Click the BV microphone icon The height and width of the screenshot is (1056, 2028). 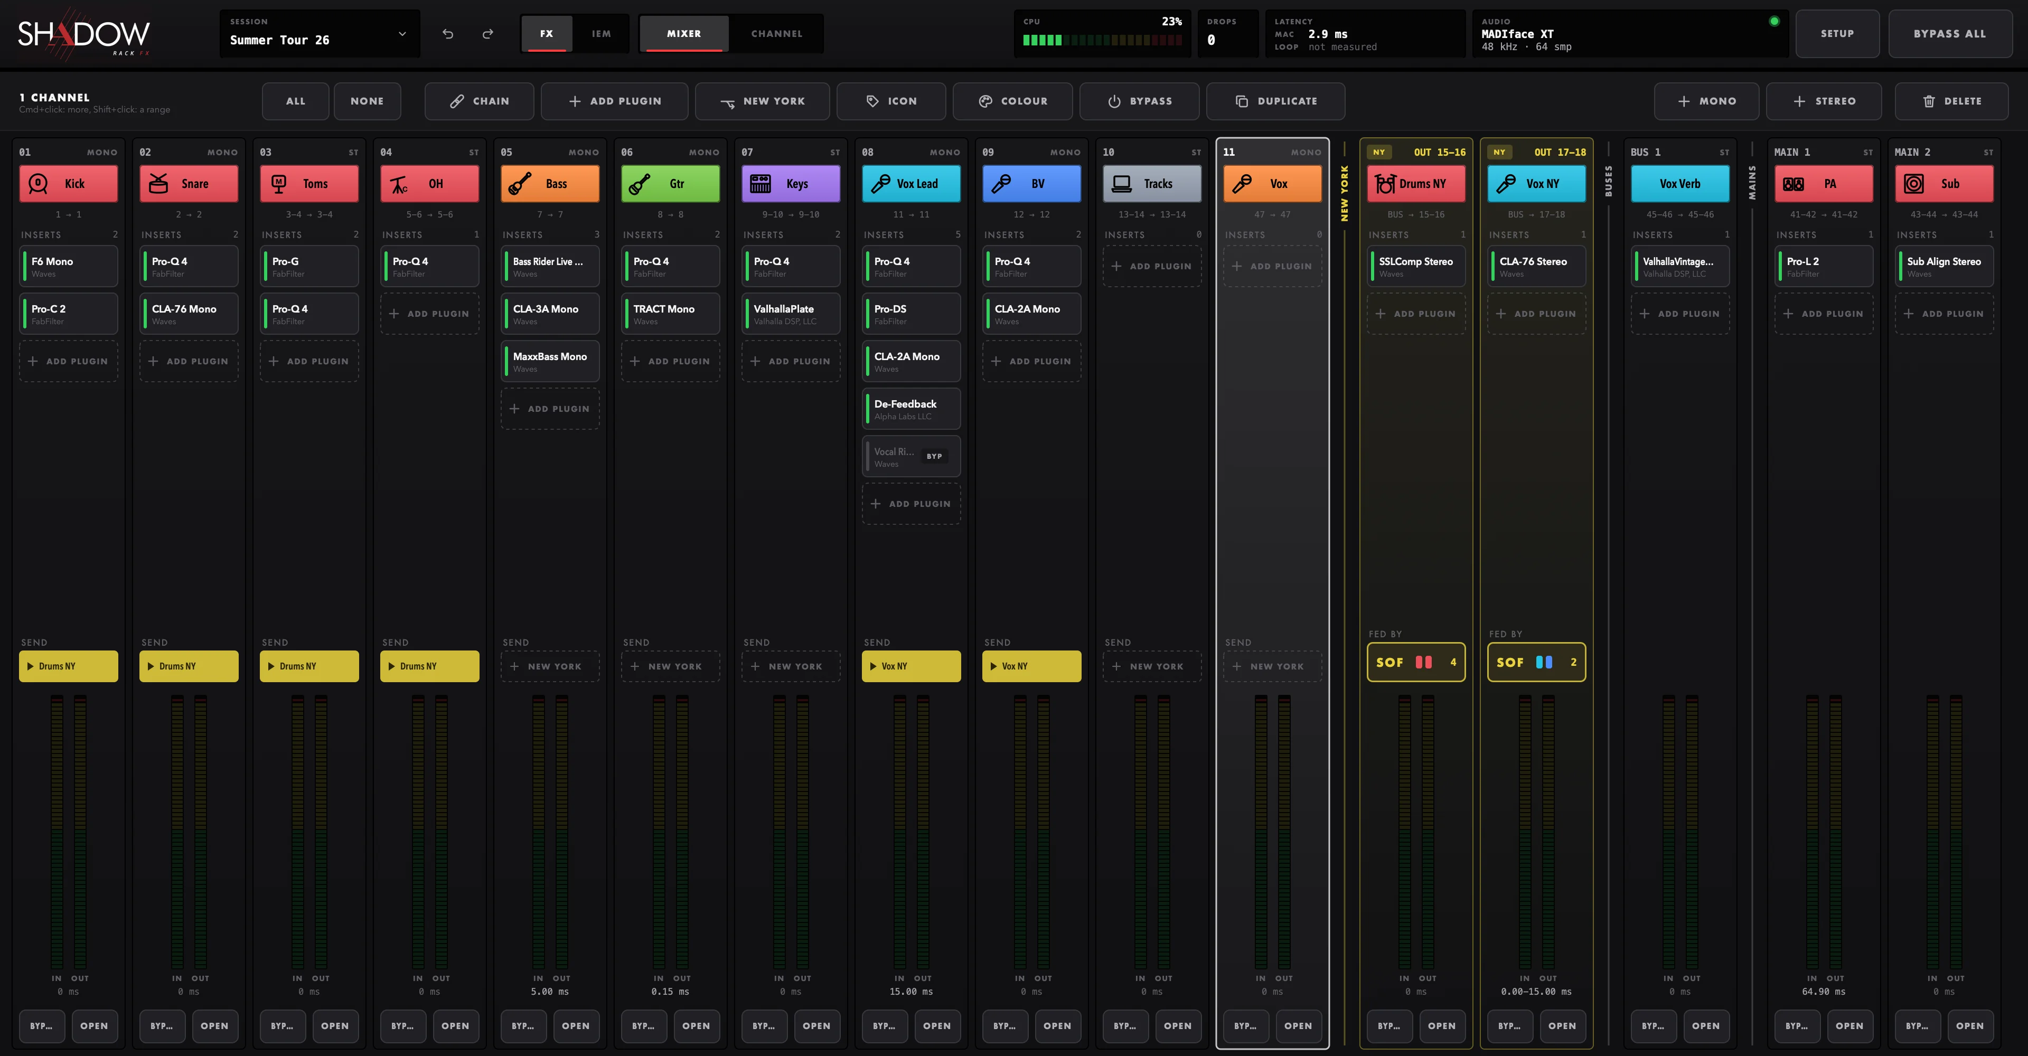[x=1001, y=183]
